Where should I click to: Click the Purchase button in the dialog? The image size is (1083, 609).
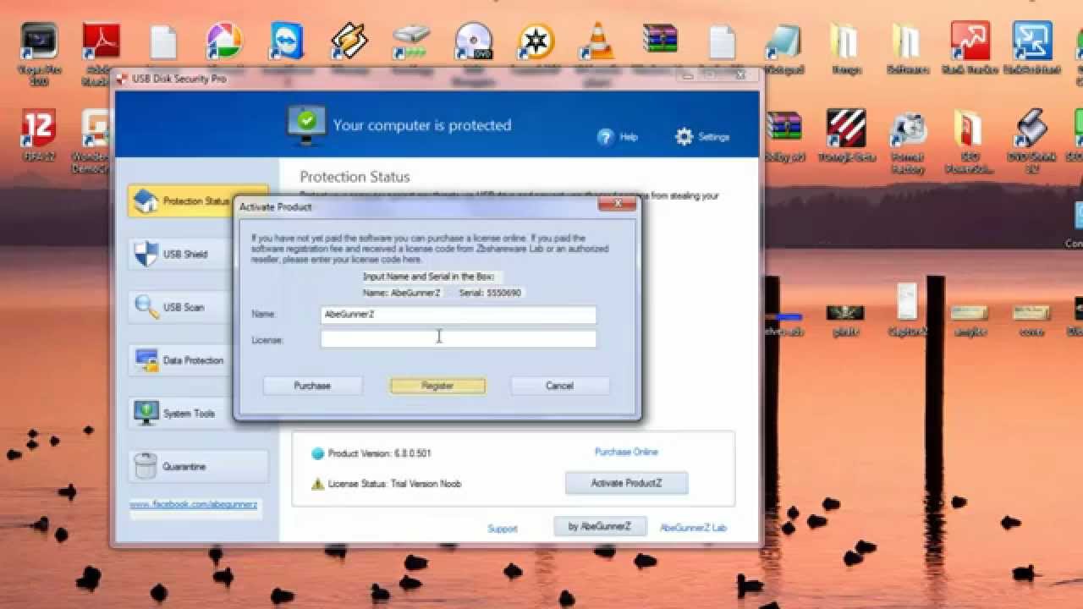pos(312,386)
